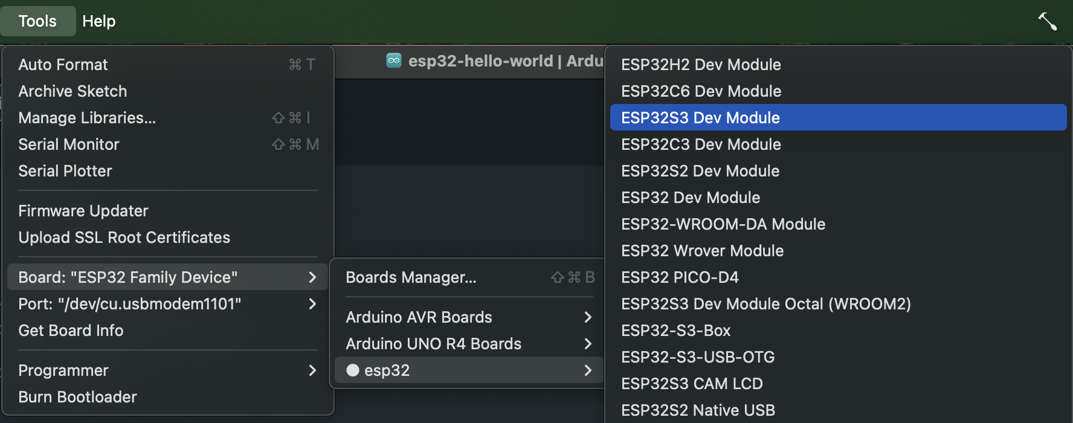Click the esp32-hello-world window title
The image size is (1073, 423).
pyautogui.click(x=506, y=61)
